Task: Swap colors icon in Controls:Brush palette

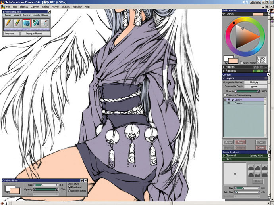Action: click(x=7, y=193)
